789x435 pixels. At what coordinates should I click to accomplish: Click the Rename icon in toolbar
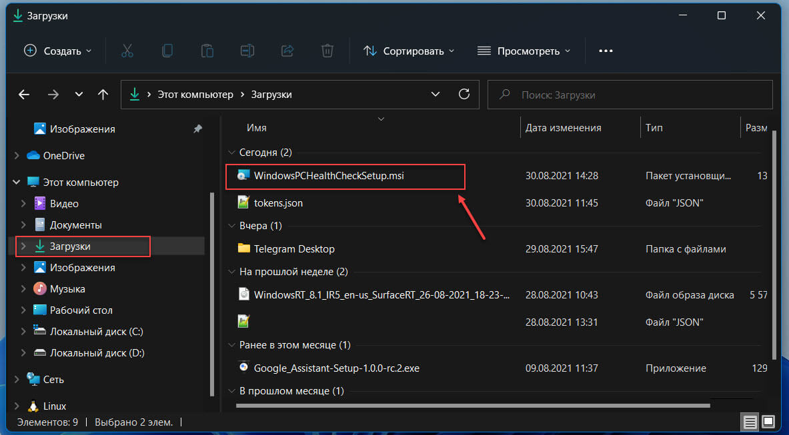click(x=247, y=51)
